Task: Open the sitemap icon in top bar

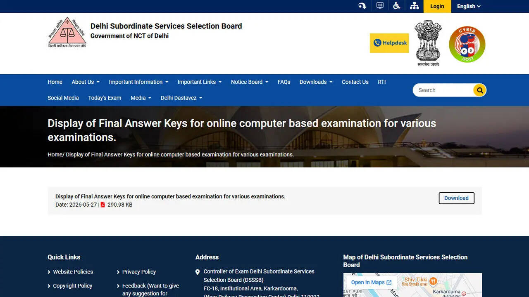Action: pyautogui.click(x=414, y=6)
